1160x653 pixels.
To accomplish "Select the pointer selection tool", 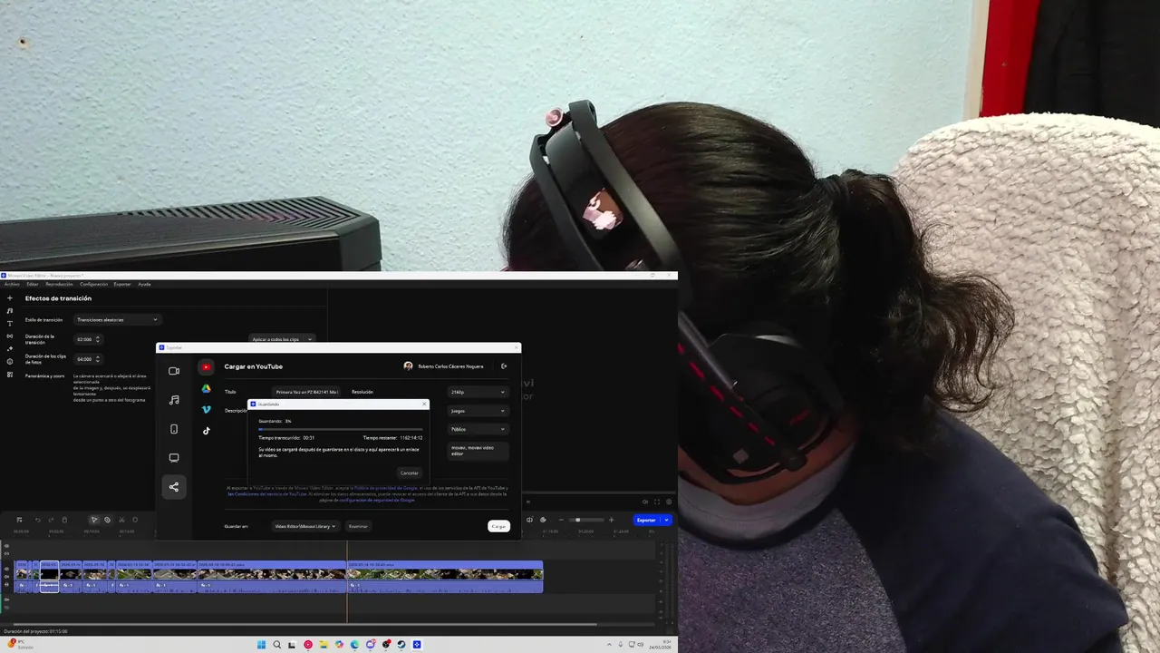I will point(93,520).
